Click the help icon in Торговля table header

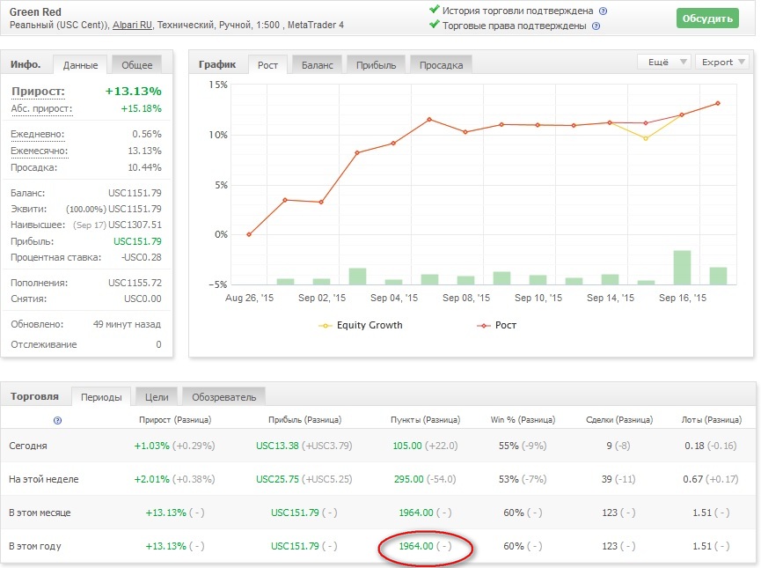coord(57,420)
